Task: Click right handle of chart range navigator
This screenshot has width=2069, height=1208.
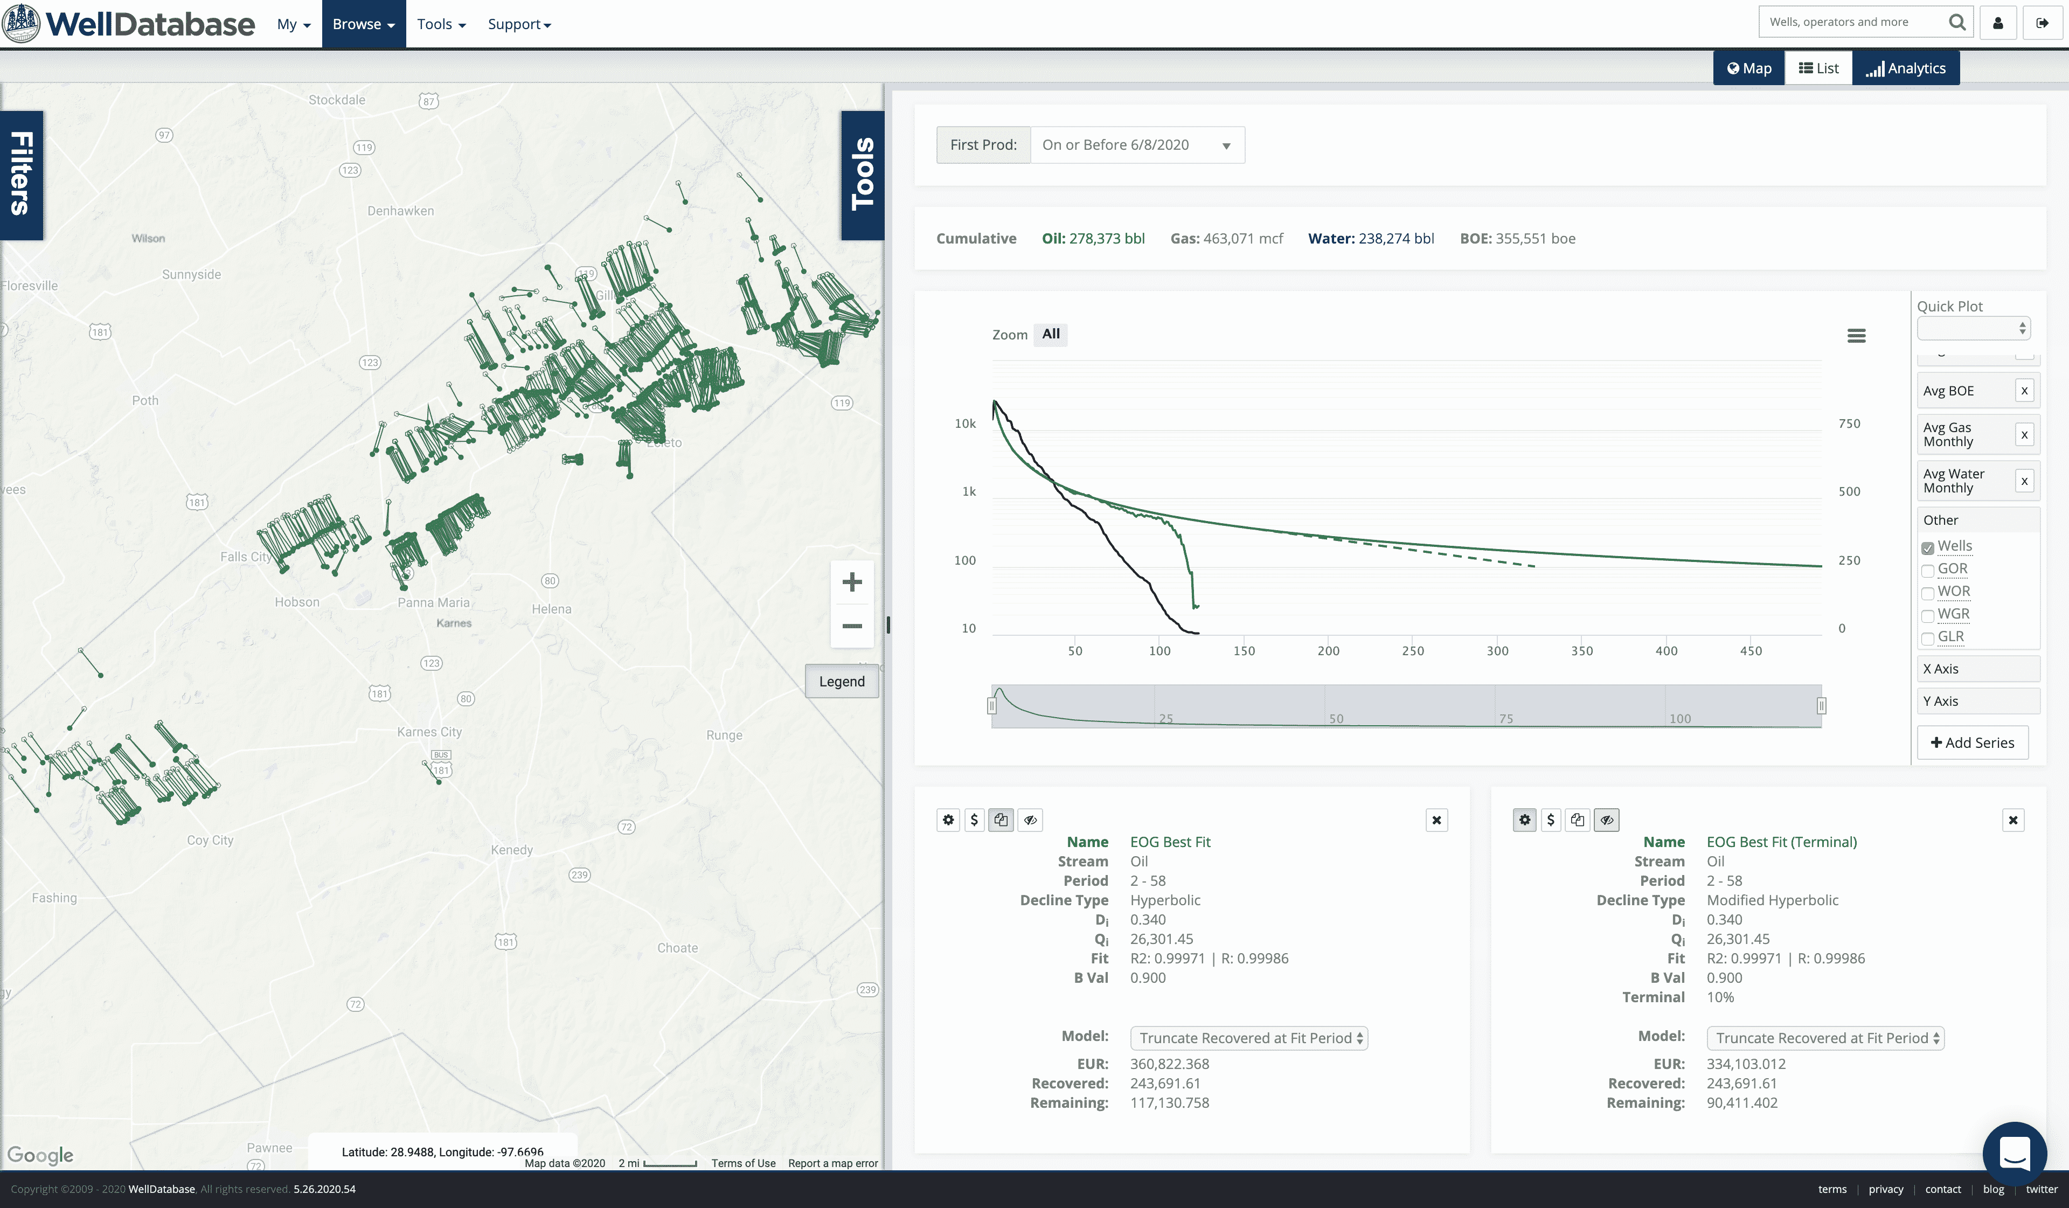Action: pos(1821,705)
